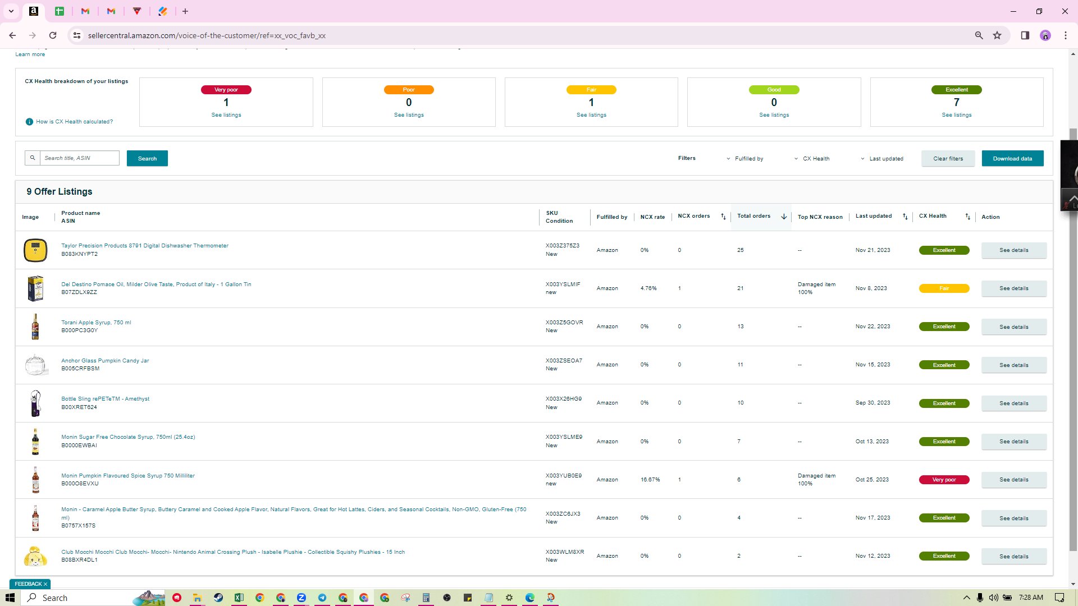This screenshot has width=1078, height=606.
Task: See details for Anchor Glass Pumpkin Candy Jar
Action: tap(1013, 365)
